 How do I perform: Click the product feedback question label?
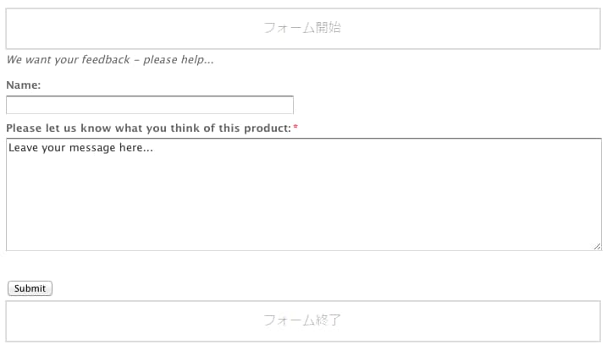(x=149, y=128)
